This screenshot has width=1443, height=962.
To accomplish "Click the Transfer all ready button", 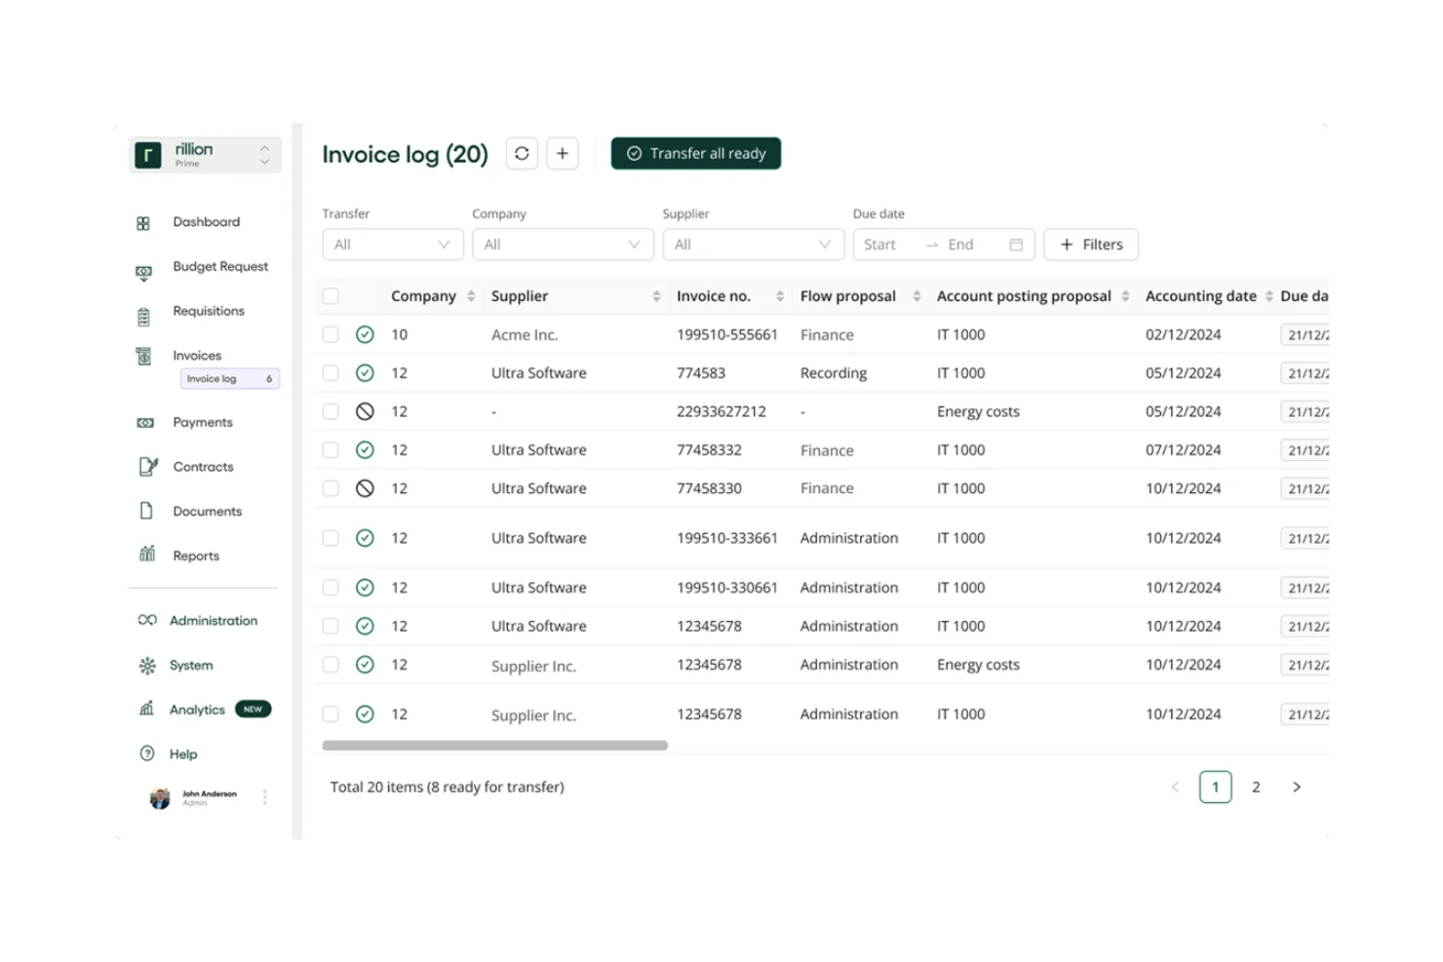I will pyautogui.click(x=695, y=153).
